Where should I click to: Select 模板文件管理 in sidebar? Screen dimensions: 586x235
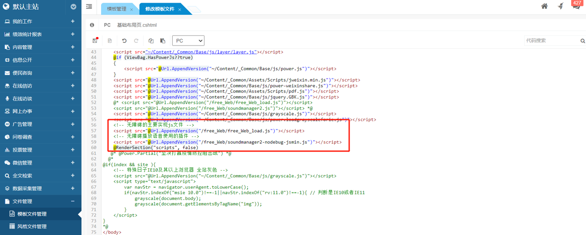pyautogui.click(x=32, y=214)
